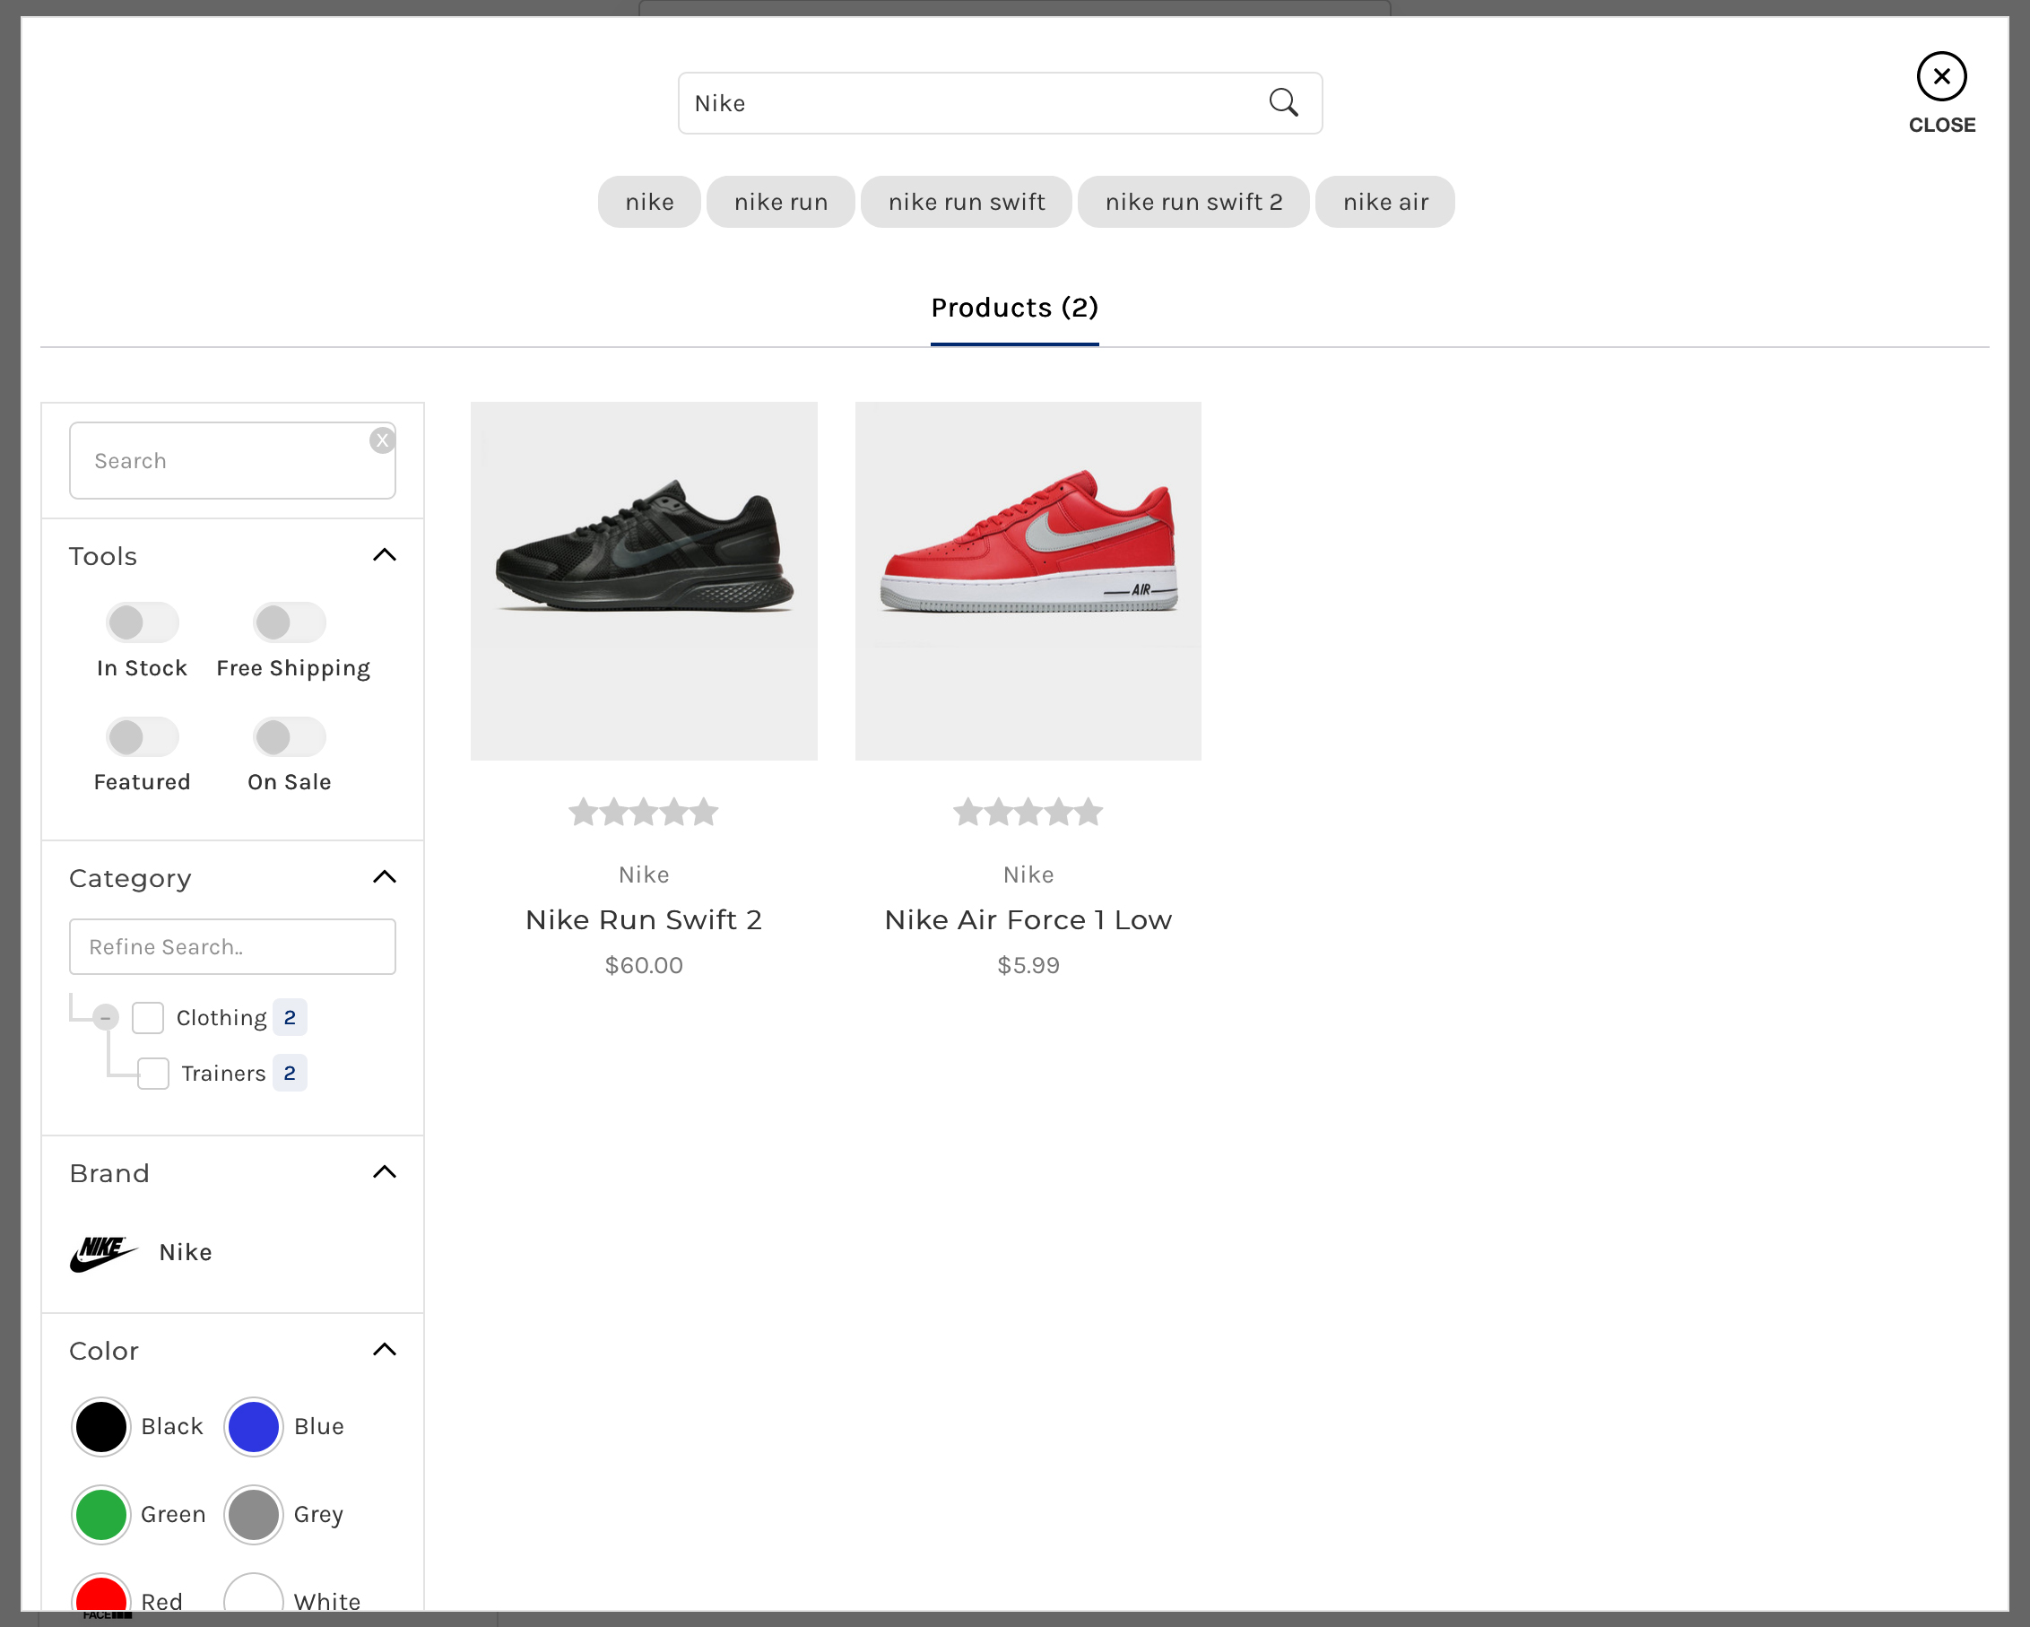The image size is (2030, 1627).
Task: Collapse the Color section
Action: [x=384, y=1349]
